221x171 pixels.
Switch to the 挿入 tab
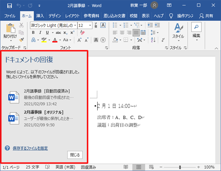coord(40,16)
